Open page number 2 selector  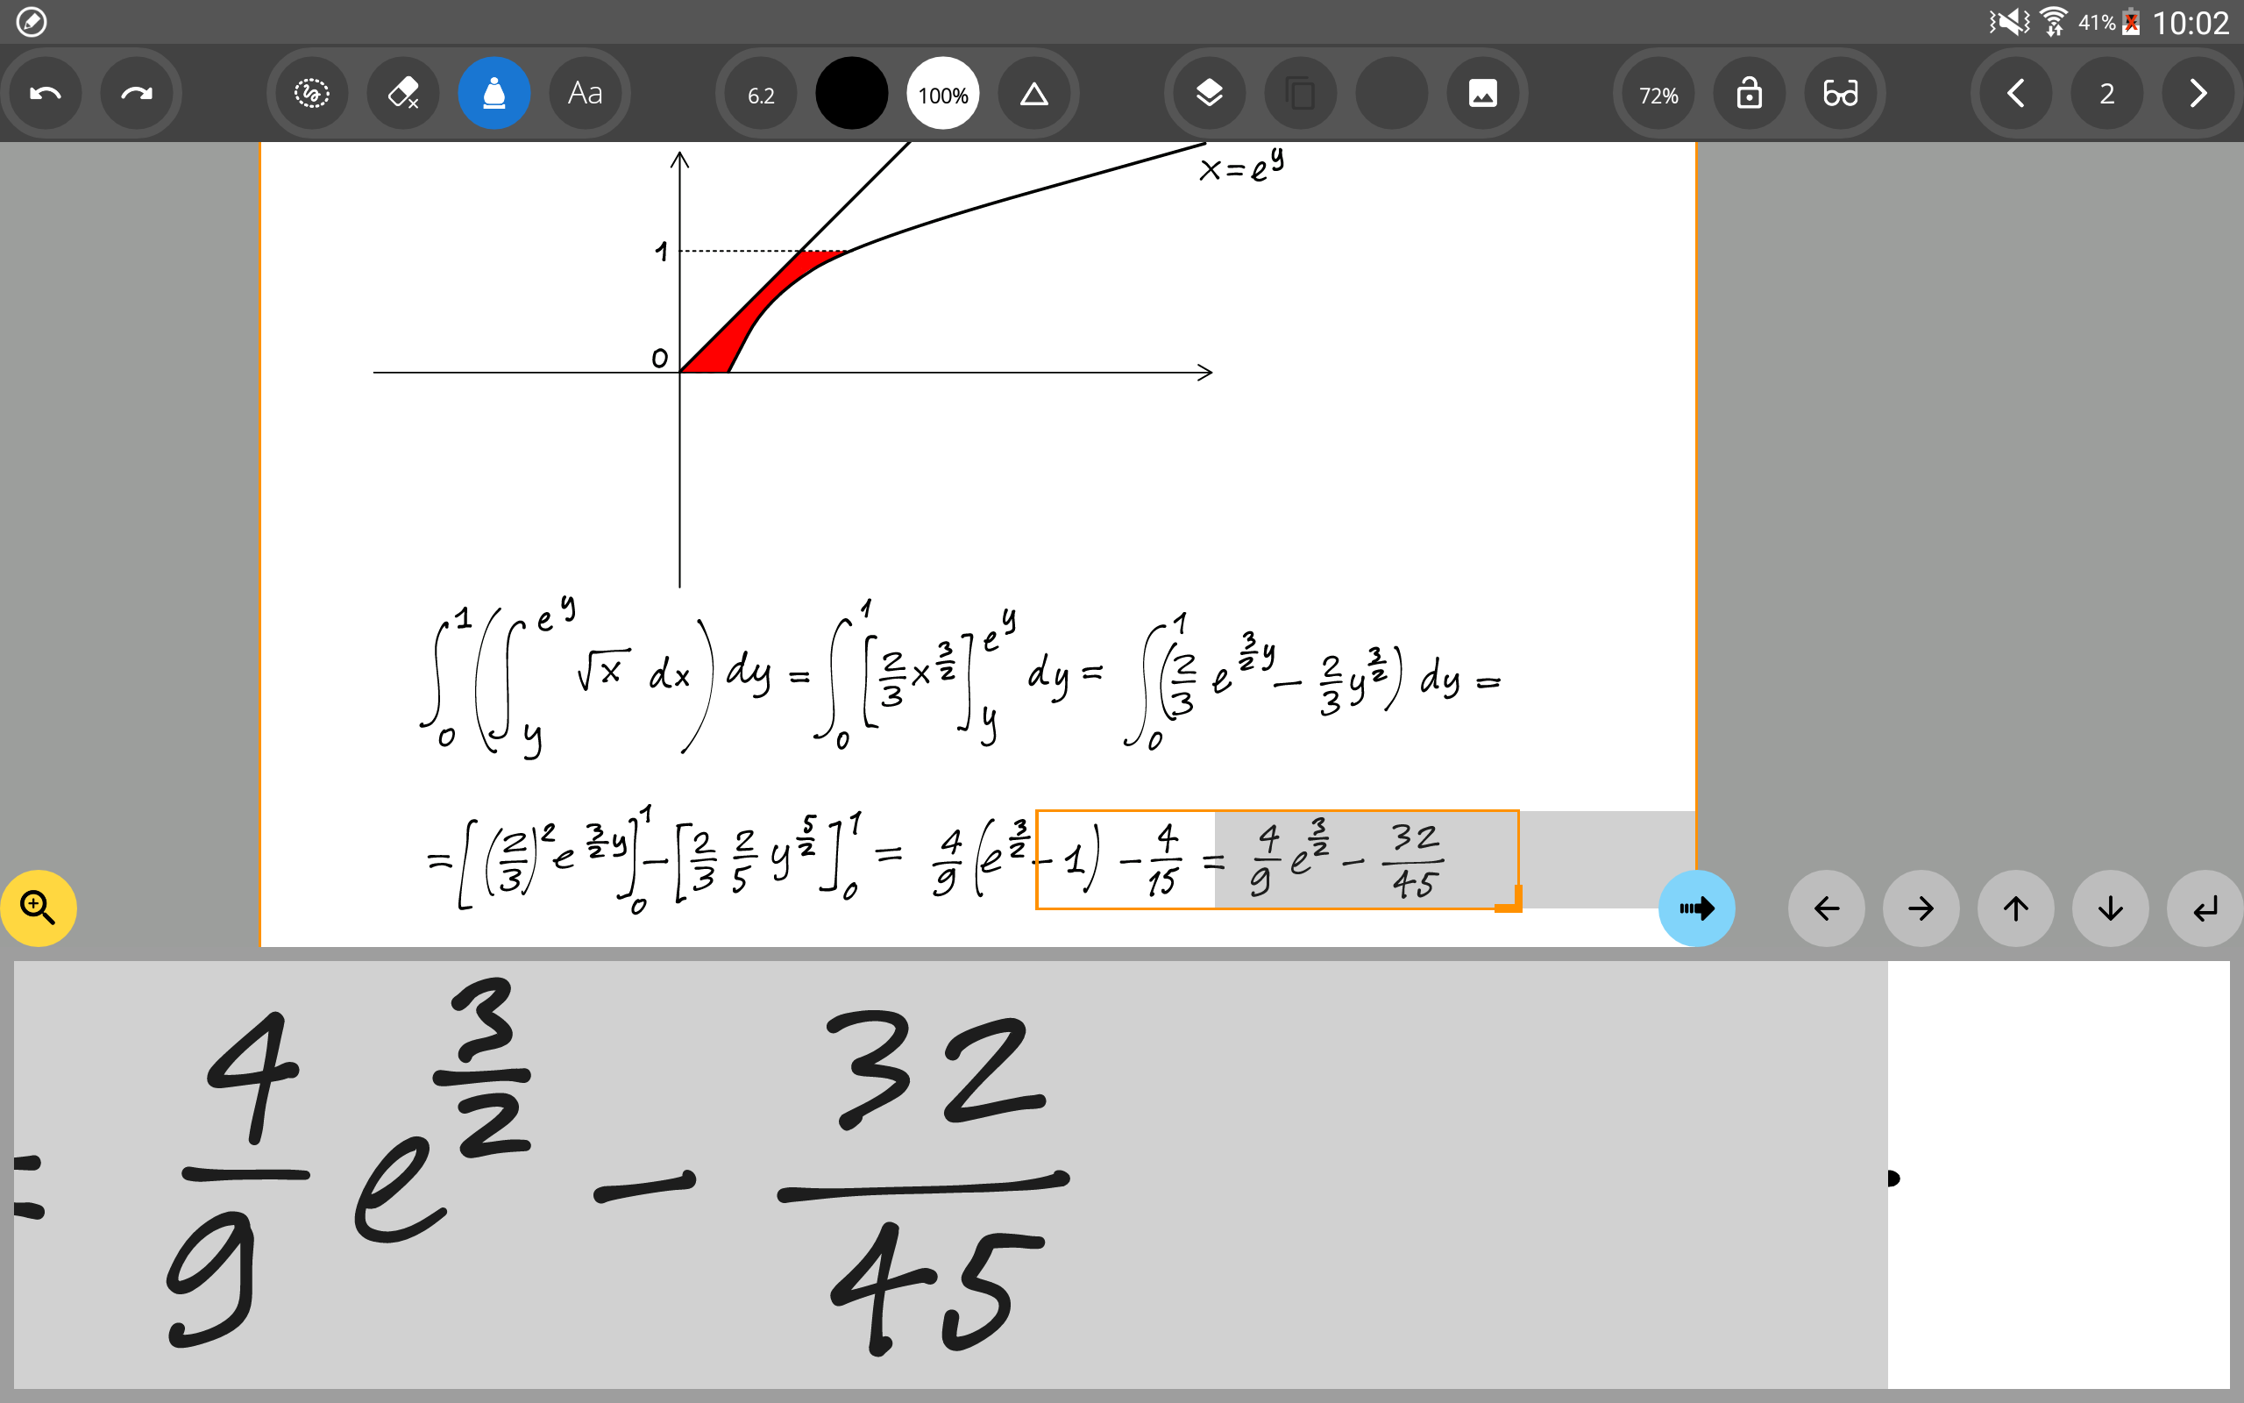coord(2106,94)
